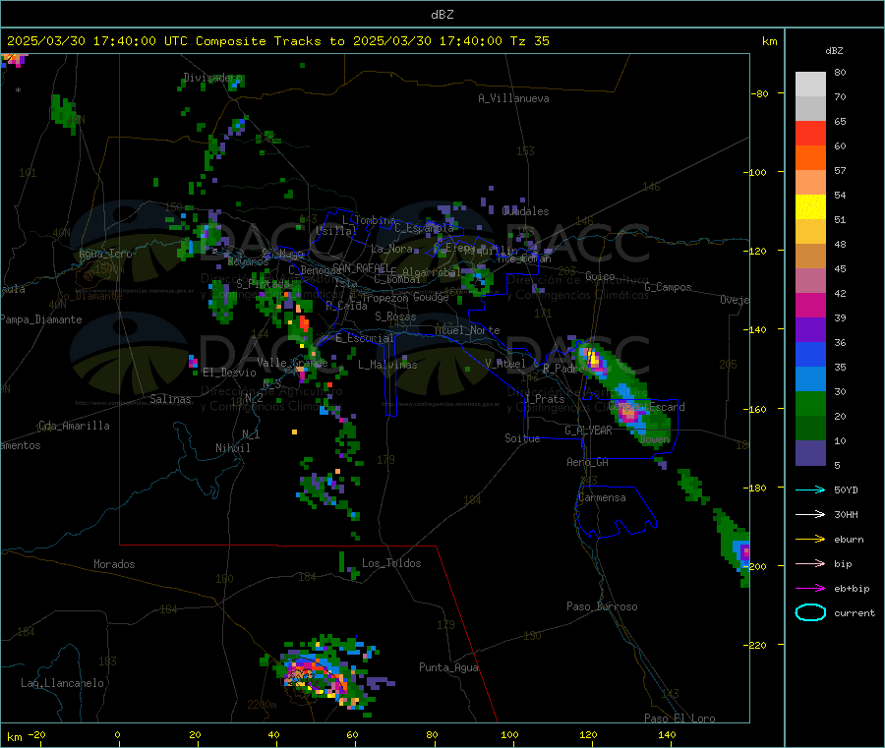
Task: Click the Lag.Llancanelo location label
Action: click(x=62, y=683)
